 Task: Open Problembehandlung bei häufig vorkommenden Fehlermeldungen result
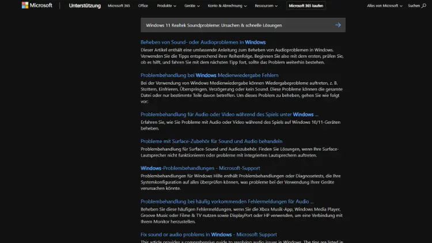coord(227,202)
